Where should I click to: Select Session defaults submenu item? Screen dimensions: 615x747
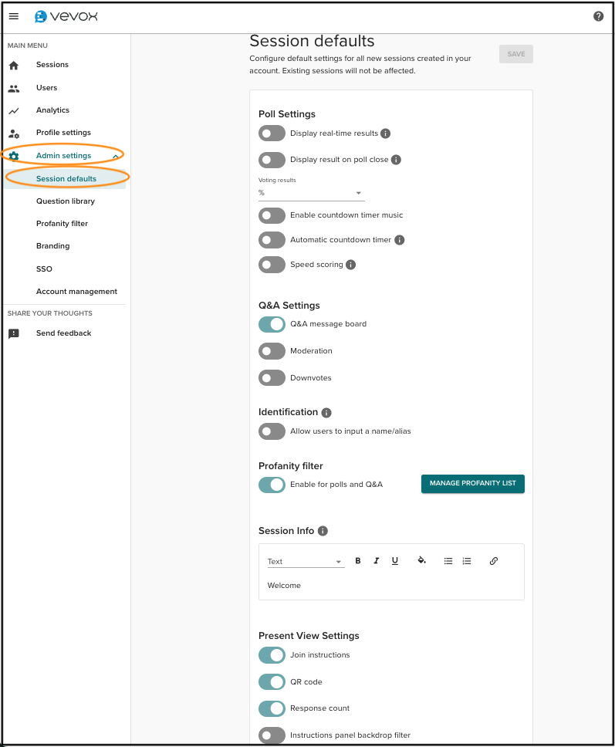(x=66, y=179)
